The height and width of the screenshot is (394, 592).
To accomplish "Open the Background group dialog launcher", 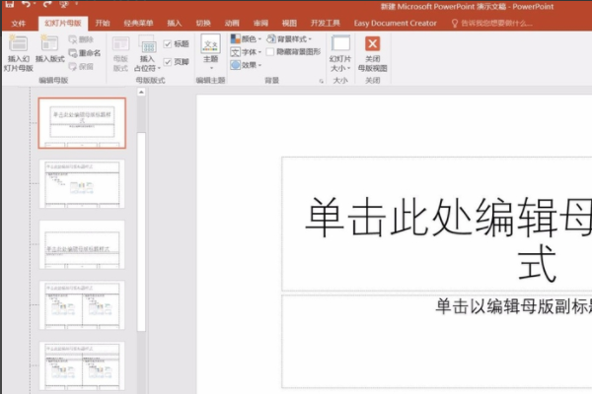I will point(322,81).
